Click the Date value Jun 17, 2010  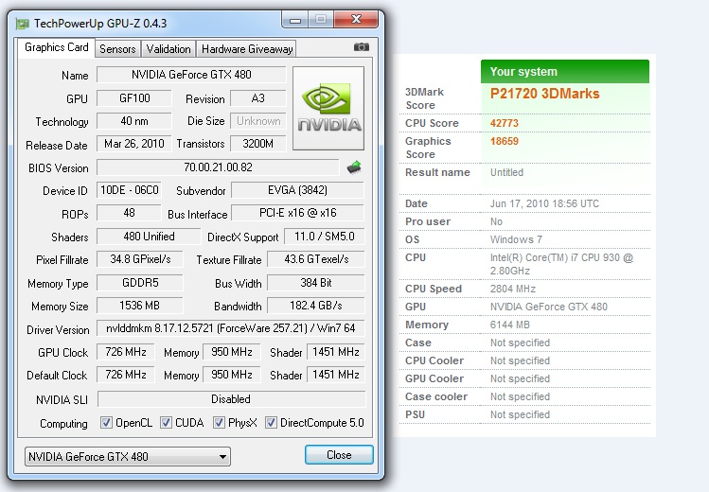click(x=544, y=203)
